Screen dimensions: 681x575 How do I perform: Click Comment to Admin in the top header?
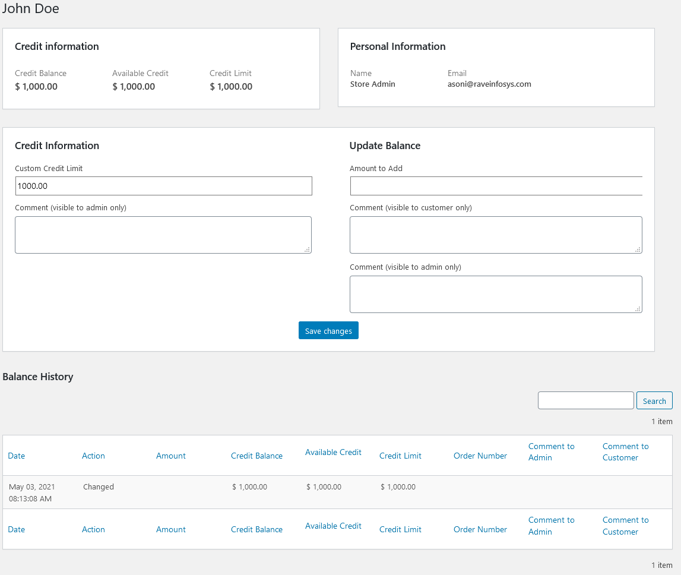(x=551, y=452)
